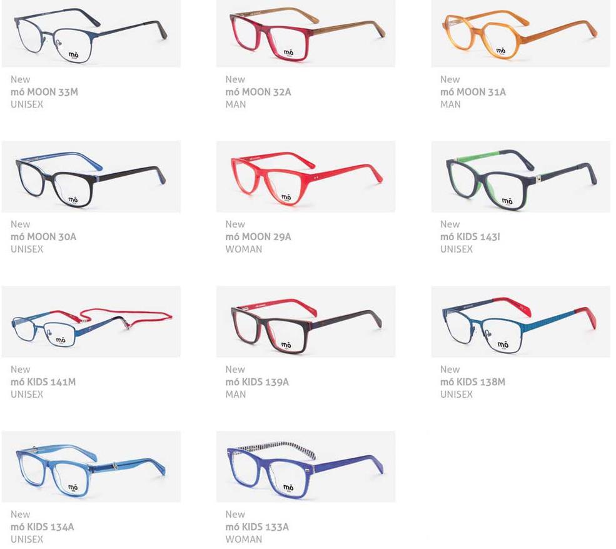Open the mó KIDS 143I title link
The width and height of the screenshot is (616, 549).
point(470,237)
